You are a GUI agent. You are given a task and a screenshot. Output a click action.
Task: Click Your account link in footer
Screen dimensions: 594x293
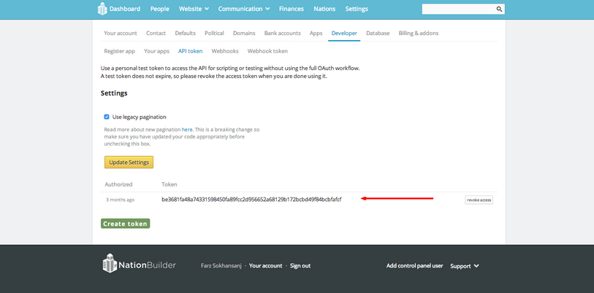[265, 266]
